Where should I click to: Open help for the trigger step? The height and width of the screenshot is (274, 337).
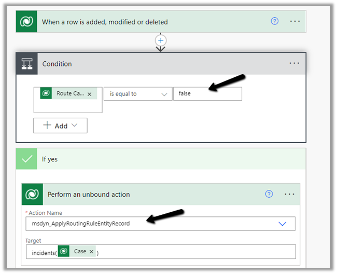[x=275, y=22]
